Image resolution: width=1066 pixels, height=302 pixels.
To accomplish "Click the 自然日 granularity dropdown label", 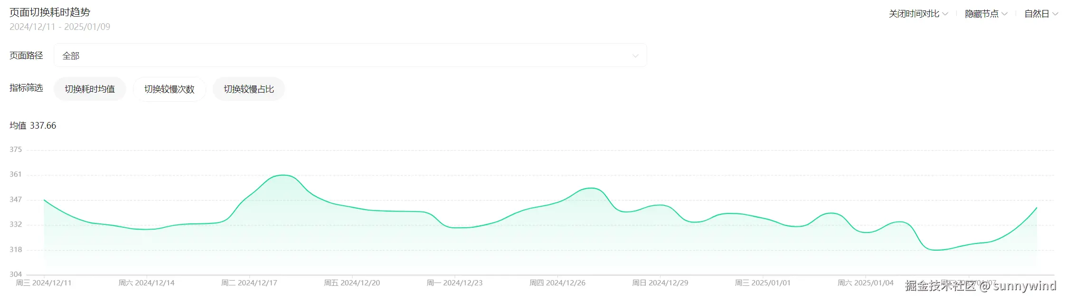I will click(x=1037, y=14).
